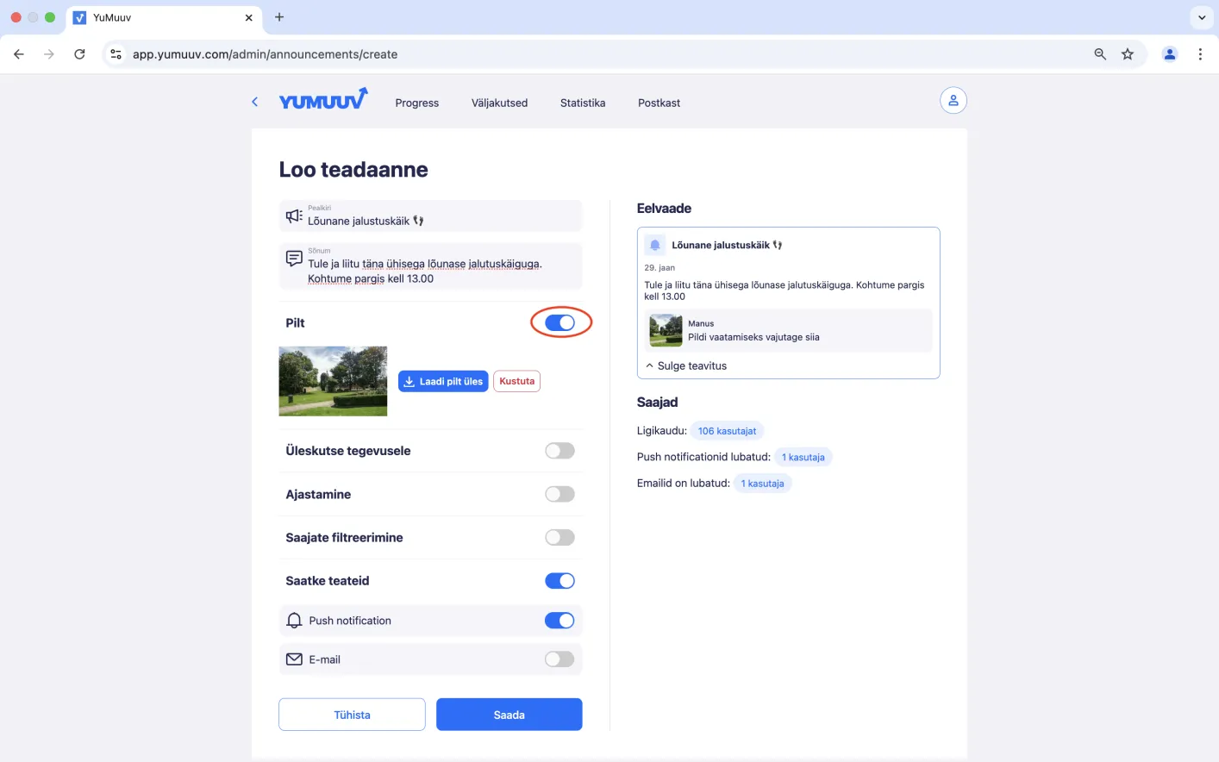Click the bell icon in preview card
The height and width of the screenshot is (762, 1219).
click(x=655, y=245)
